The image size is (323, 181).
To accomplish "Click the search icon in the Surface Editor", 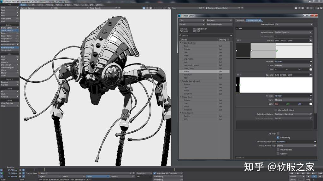I will click(x=180, y=35).
